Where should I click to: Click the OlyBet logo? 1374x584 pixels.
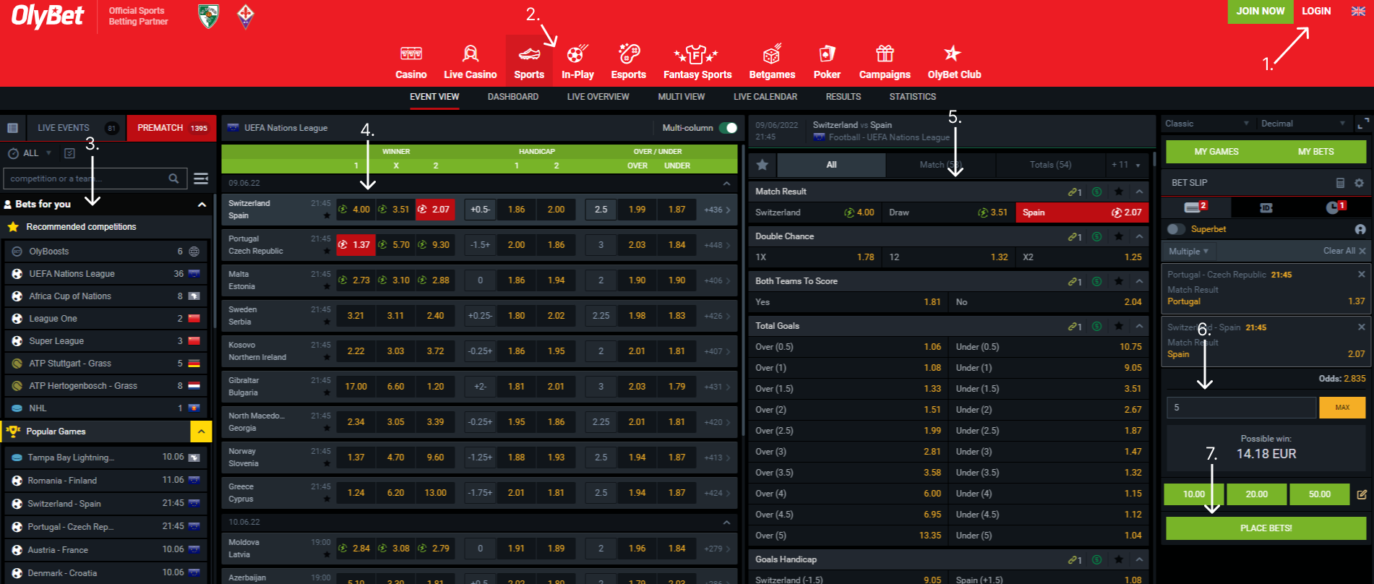(48, 16)
